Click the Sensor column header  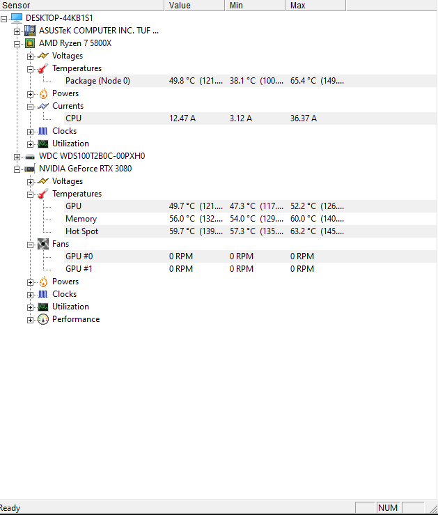[81, 6]
